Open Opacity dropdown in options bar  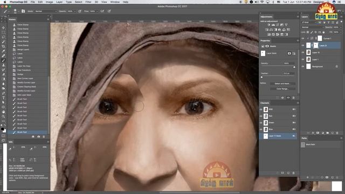point(74,11)
